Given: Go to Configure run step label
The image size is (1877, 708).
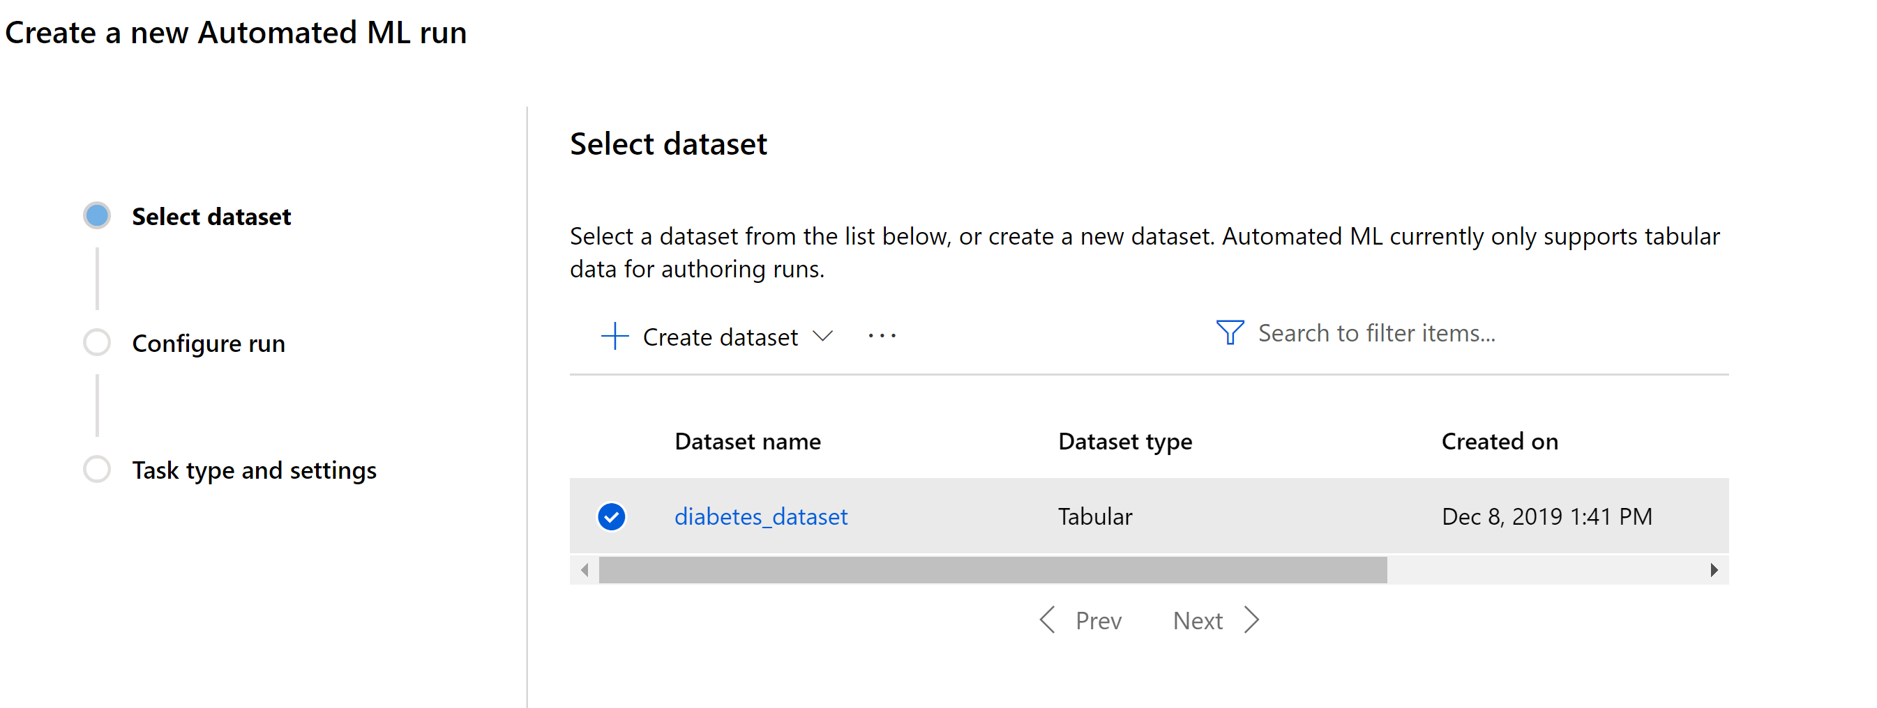Looking at the screenshot, I should pos(209,343).
